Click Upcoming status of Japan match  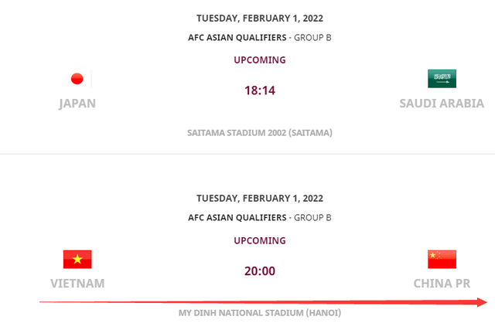pyautogui.click(x=260, y=60)
